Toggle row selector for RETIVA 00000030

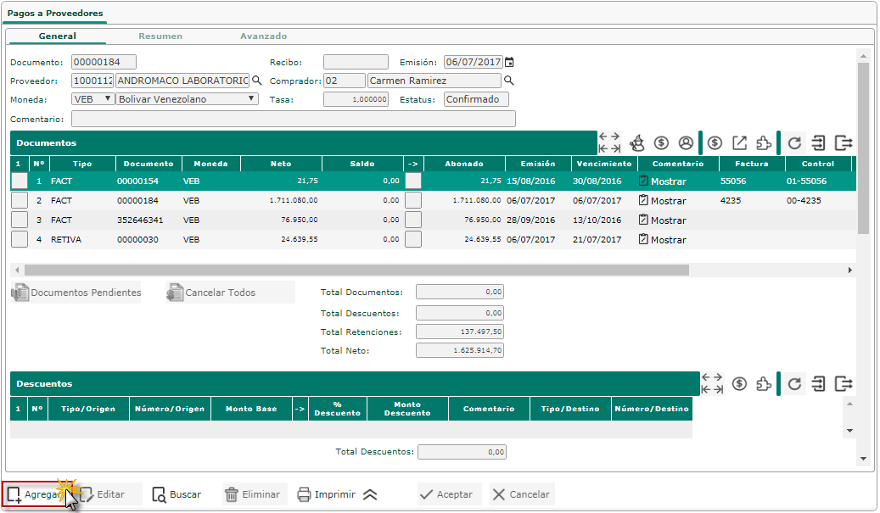pos(19,239)
